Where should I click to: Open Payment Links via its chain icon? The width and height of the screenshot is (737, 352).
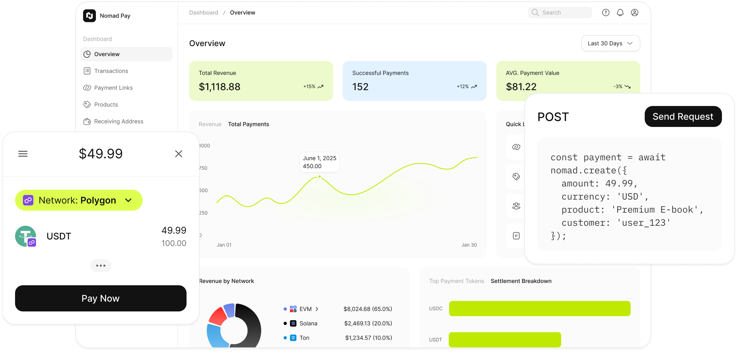click(87, 88)
